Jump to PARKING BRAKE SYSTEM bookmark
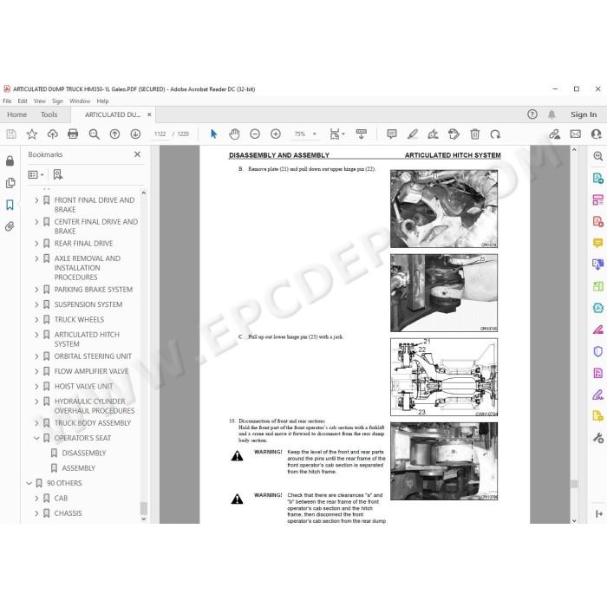This screenshot has width=607, height=607. [94, 290]
